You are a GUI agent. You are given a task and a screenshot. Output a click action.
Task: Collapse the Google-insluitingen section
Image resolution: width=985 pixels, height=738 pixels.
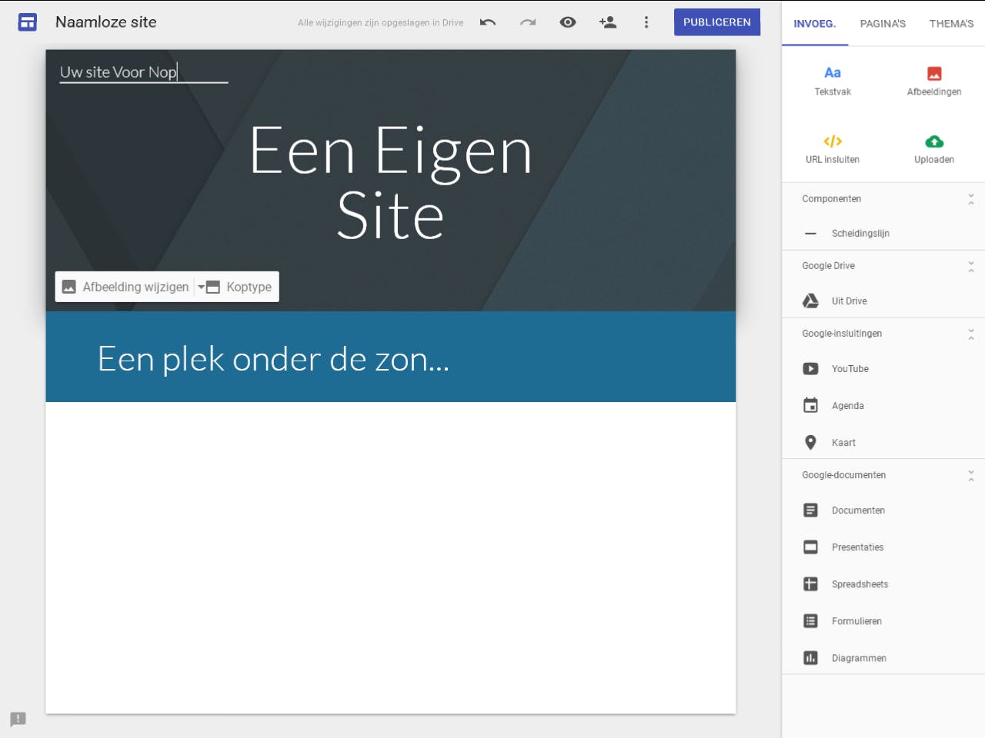pos(970,333)
